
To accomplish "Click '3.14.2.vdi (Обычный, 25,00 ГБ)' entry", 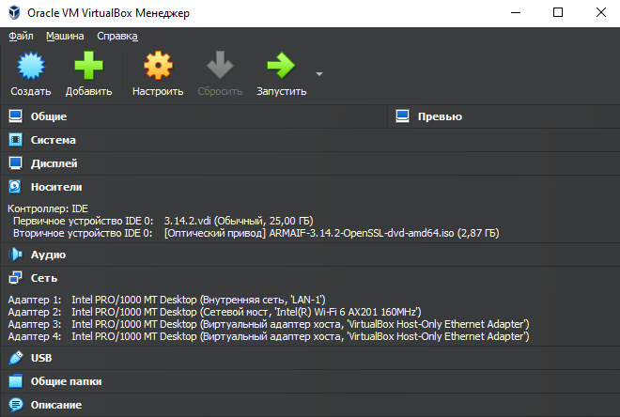I will tap(239, 221).
